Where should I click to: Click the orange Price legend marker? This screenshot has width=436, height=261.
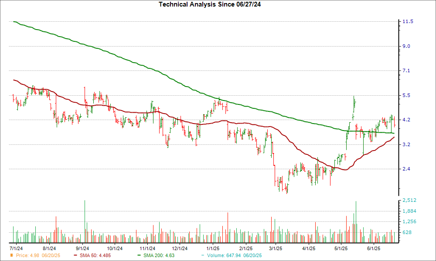click(x=12, y=255)
